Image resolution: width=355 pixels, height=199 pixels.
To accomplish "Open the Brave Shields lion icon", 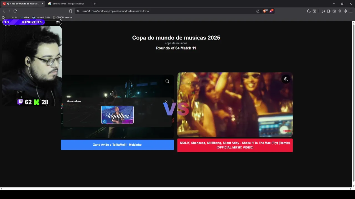I will coord(265,11).
